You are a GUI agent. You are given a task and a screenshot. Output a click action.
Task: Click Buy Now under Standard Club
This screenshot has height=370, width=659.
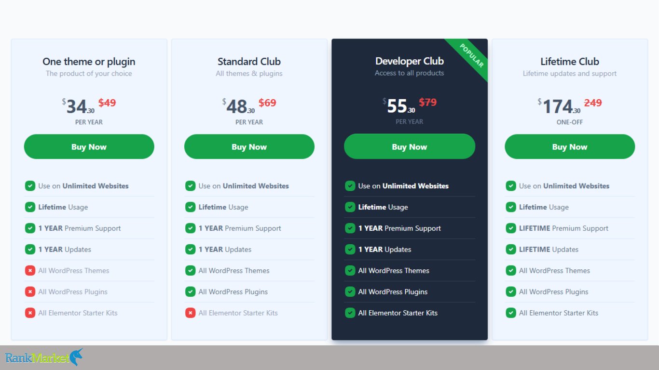249,147
